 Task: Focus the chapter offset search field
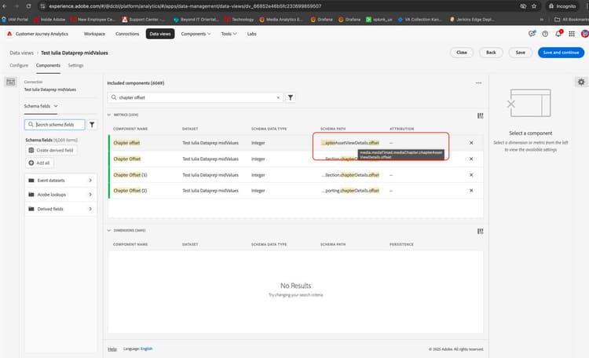(x=196, y=97)
